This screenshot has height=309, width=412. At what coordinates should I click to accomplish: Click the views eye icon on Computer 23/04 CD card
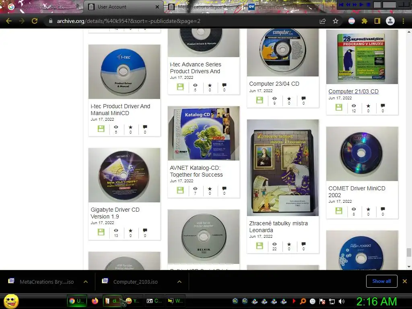click(x=274, y=98)
